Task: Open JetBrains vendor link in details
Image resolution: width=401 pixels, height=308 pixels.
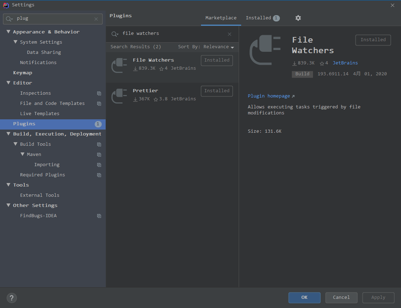Action: (x=345, y=63)
